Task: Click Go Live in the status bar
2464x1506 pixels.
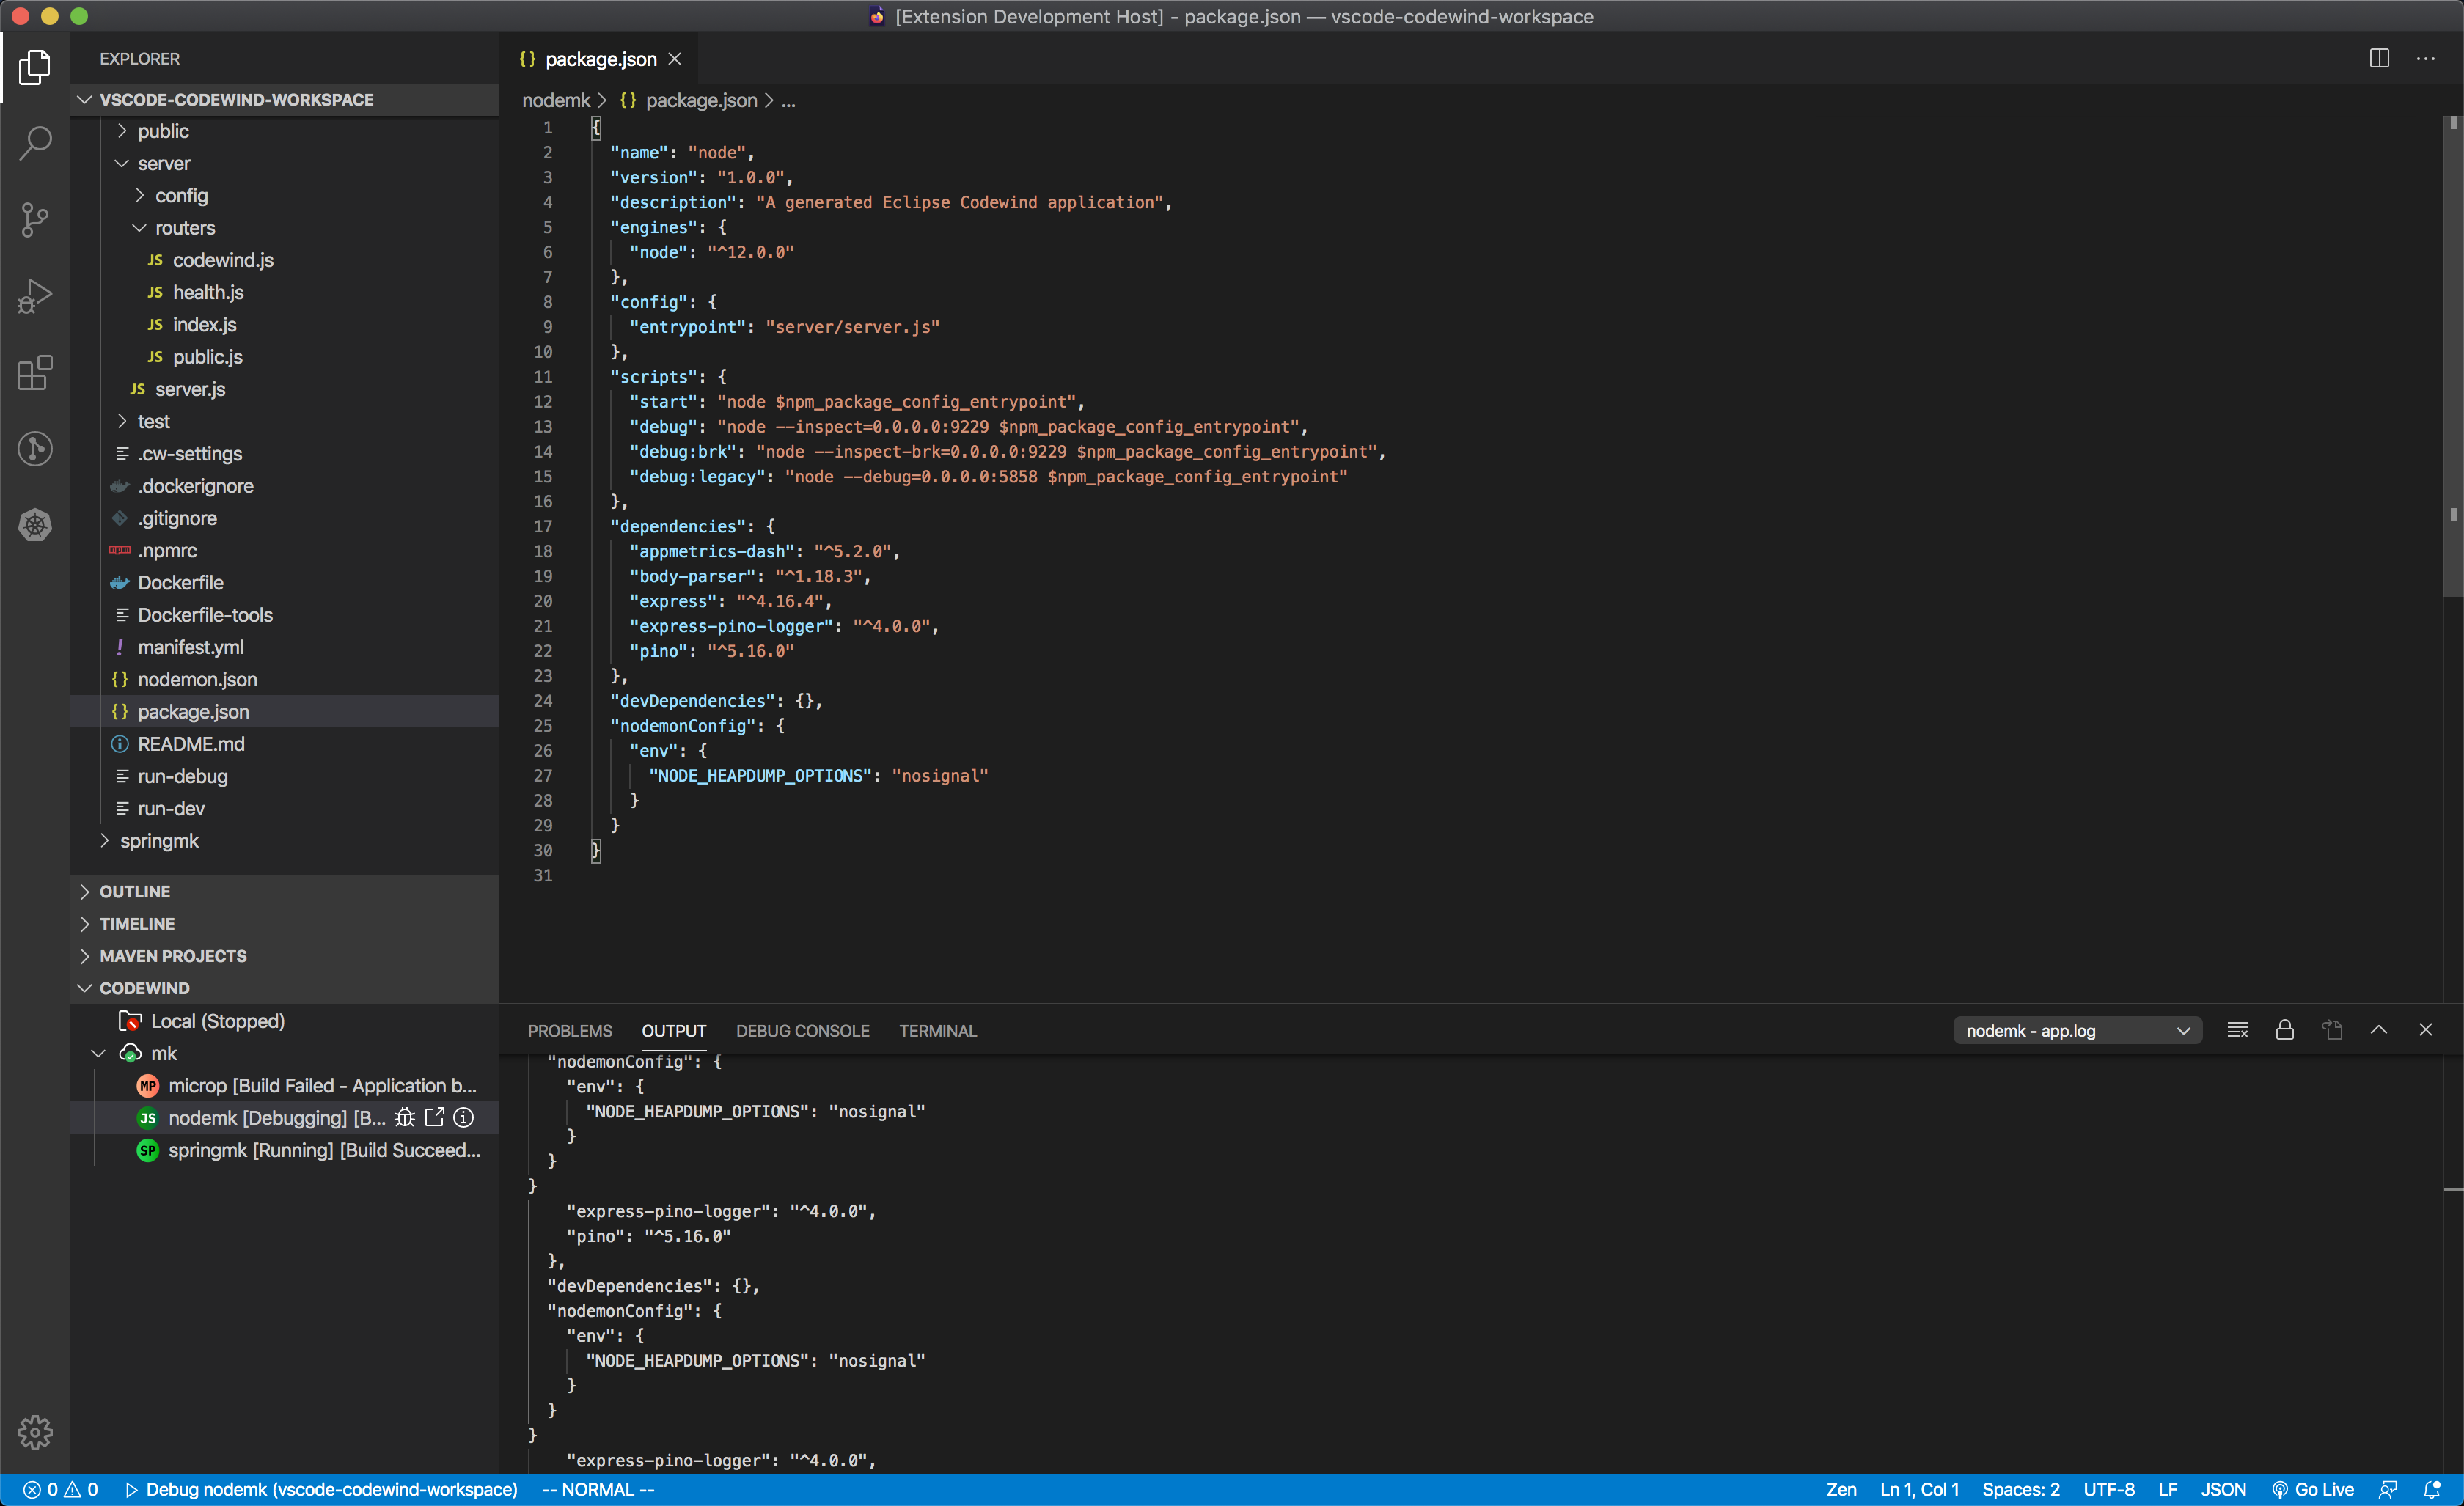Action: point(2313,1489)
